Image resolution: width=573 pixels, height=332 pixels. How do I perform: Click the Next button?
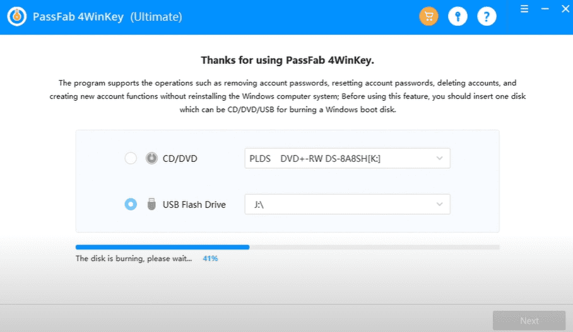(x=529, y=321)
